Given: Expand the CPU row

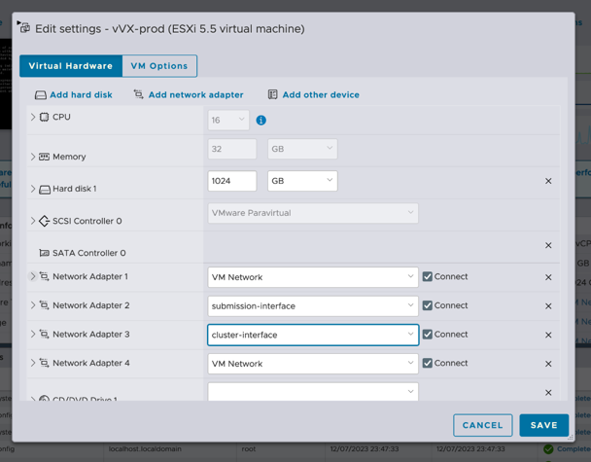Looking at the screenshot, I should (33, 117).
